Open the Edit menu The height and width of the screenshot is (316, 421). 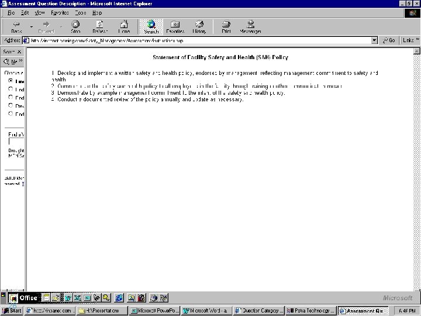[x=25, y=13]
